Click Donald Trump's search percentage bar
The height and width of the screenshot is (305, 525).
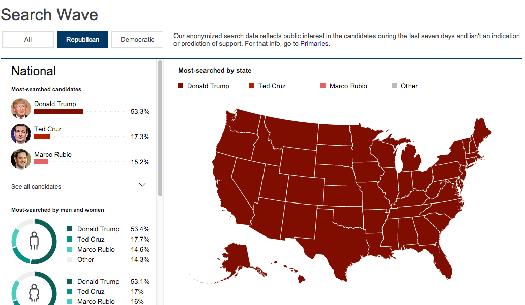coord(59,111)
